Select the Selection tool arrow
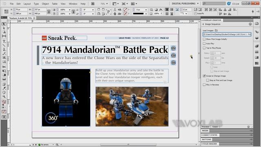Screen dimensions: 261x147 4,24
